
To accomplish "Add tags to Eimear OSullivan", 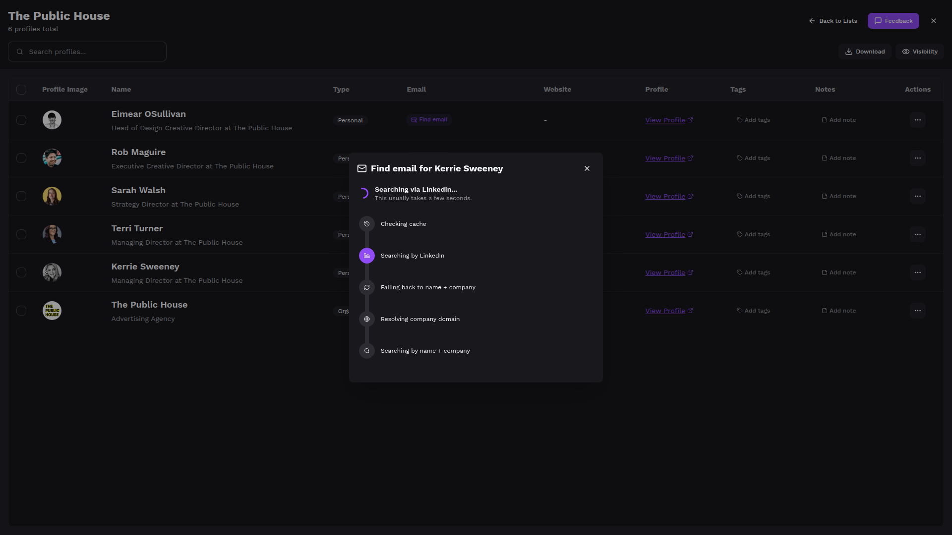I will [x=753, y=120].
